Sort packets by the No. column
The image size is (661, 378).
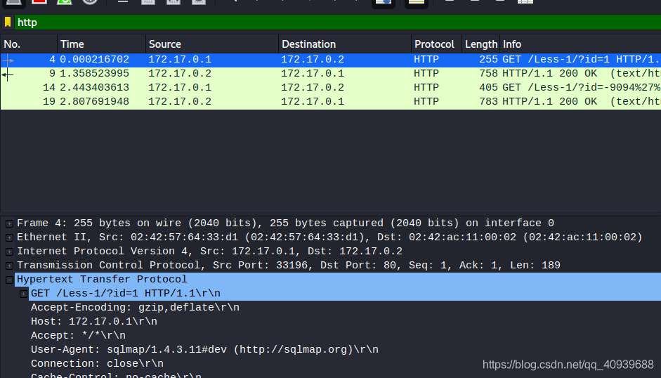[29, 44]
